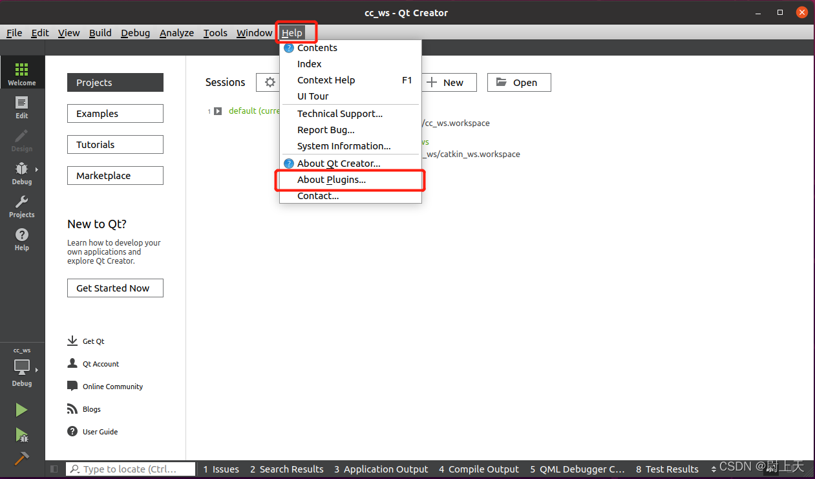Open the 1 Issues output pane
Screen dimensions: 815x479
tap(221, 469)
